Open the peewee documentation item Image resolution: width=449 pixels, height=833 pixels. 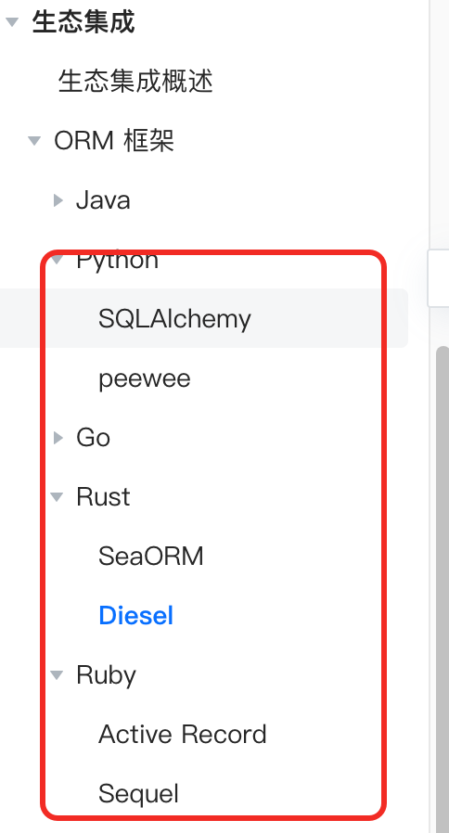[145, 378]
